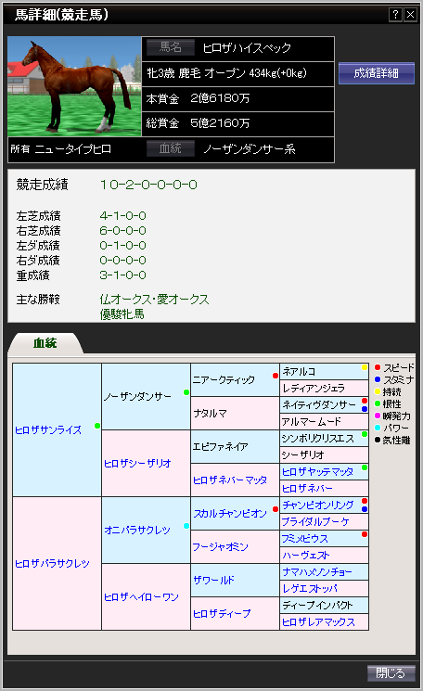
Task: Open ヒロザネバーマツタ pedigree entry
Action: pos(230,480)
